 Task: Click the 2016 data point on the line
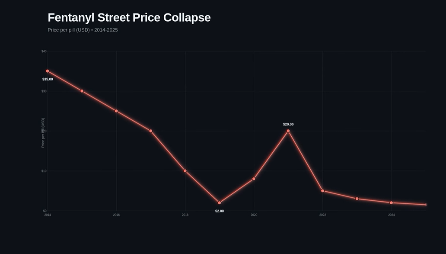coord(116,111)
